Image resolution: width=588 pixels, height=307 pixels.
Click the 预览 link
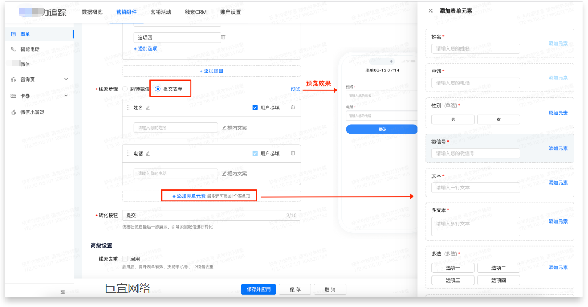[296, 89]
